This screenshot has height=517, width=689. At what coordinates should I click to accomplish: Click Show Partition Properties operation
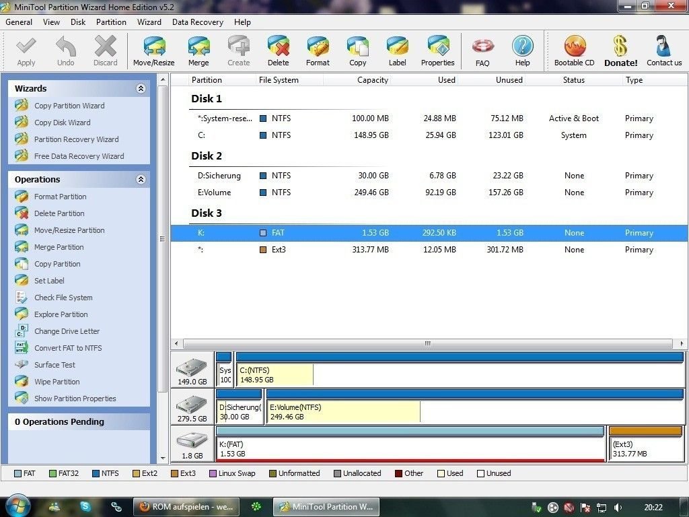coord(75,399)
